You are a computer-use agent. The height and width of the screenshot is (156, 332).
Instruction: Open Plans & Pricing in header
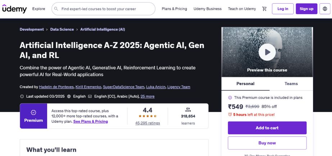coord(174,9)
